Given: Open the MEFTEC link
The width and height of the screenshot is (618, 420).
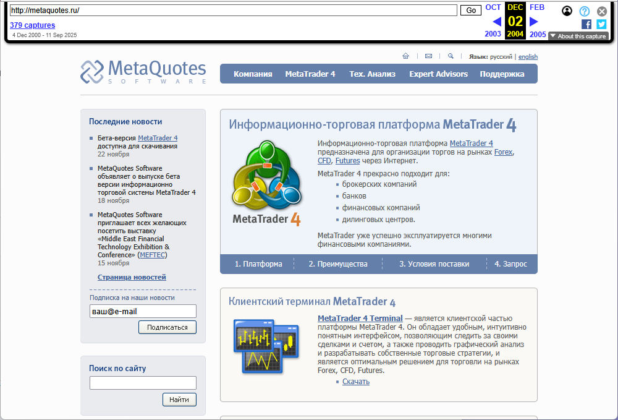Looking at the screenshot, I should pyautogui.click(x=153, y=255).
